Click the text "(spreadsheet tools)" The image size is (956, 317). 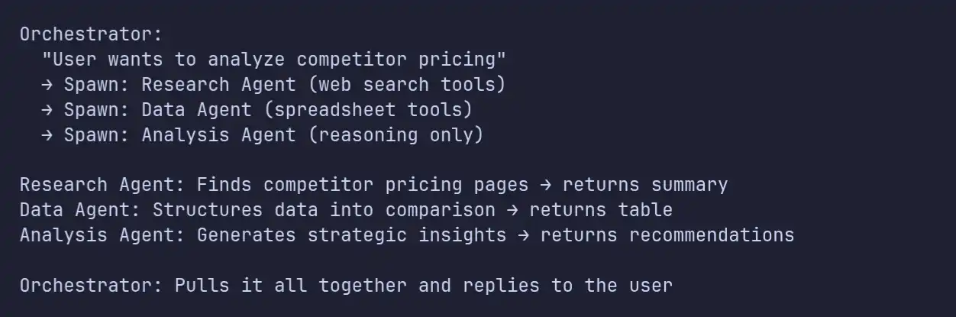(368, 109)
